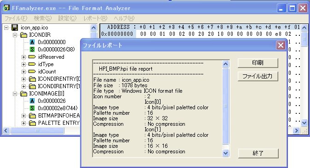Click the "Image size : 16 × 16" report line
Image resolution: width=310 pixels, height=168 pixels.
point(131,146)
